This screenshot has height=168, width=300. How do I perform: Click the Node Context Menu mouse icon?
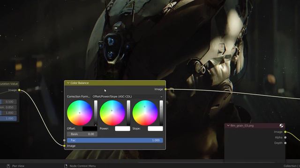pyautogui.click(x=66, y=166)
